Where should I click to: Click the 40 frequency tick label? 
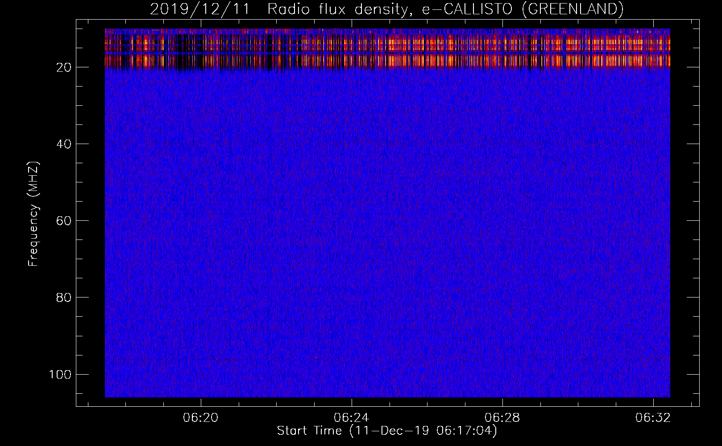(63, 144)
